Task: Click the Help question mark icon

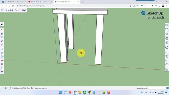Action: pos(2,88)
